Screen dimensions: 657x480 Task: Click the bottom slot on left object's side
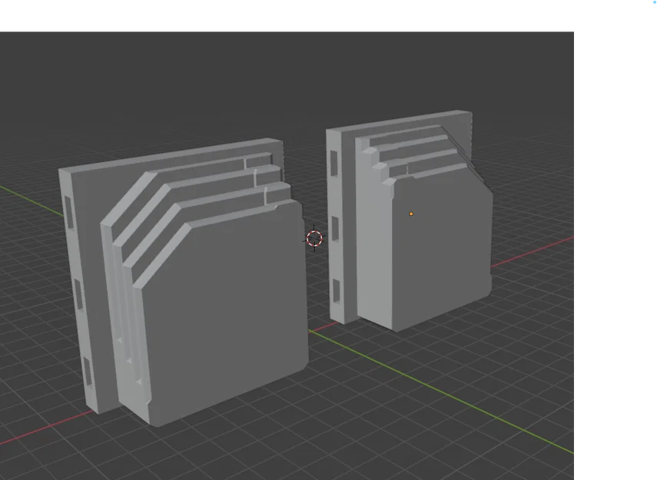point(87,371)
